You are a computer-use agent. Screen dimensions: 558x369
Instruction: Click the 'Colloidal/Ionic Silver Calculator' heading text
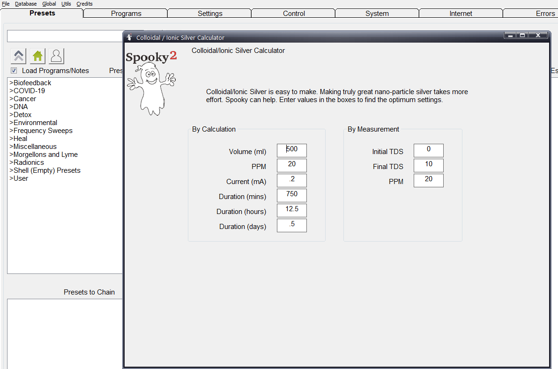pos(238,51)
